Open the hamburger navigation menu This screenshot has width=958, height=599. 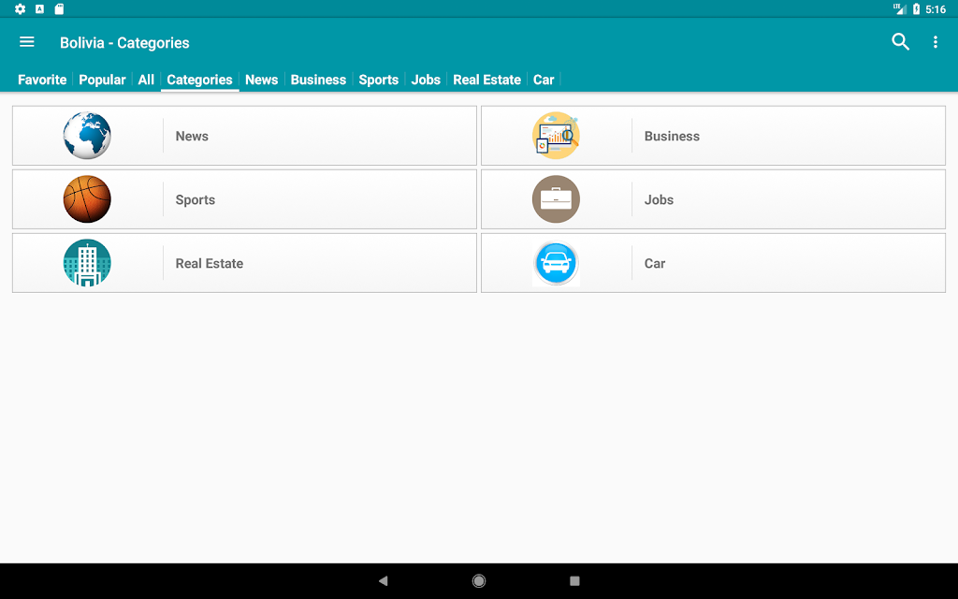pyautogui.click(x=27, y=42)
